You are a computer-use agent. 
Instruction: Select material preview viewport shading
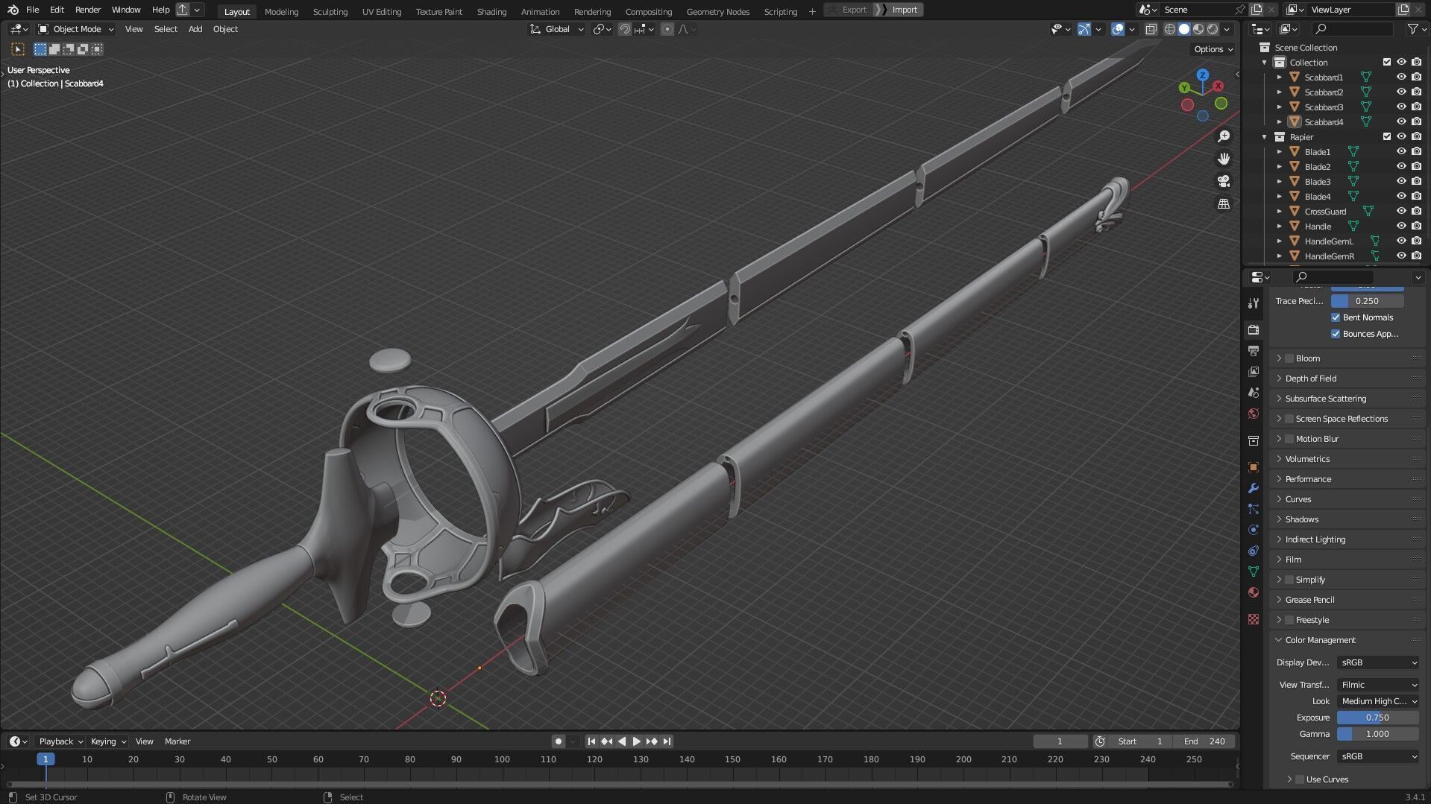coord(1198,29)
